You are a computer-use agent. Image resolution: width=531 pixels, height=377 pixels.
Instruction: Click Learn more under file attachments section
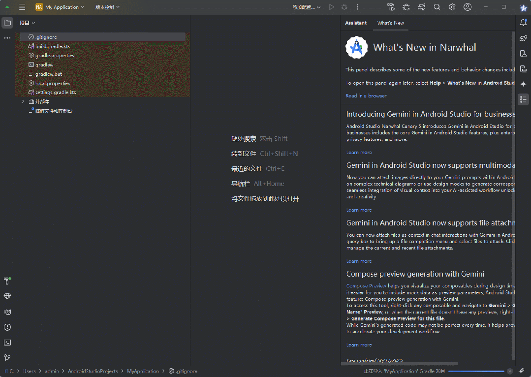click(x=359, y=261)
